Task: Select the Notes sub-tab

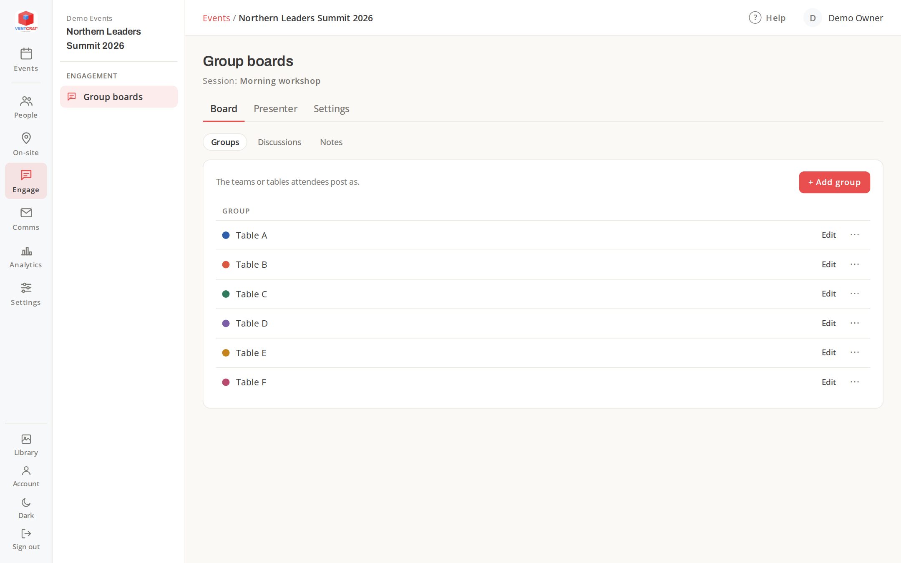Action: click(331, 142)
